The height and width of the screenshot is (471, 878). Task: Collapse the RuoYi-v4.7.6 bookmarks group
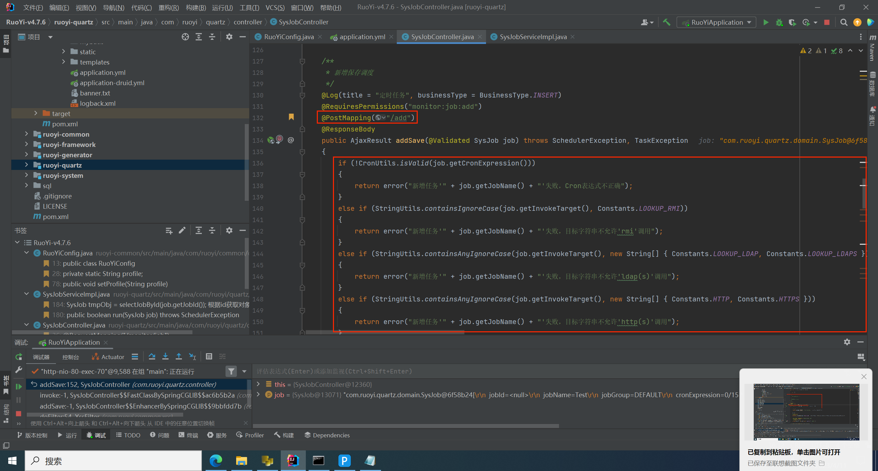[17, 242]
